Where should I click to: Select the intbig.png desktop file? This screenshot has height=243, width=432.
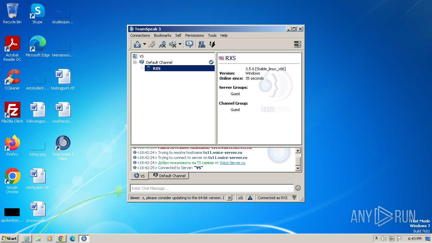pyautogui.click(x=37, y=148)
